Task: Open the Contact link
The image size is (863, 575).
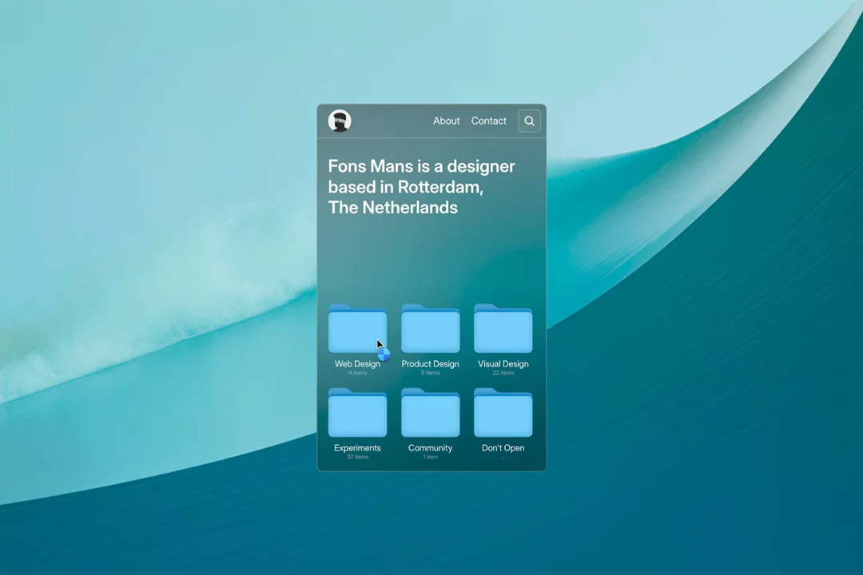Action: pyautogui.click(x=489, y=121)
